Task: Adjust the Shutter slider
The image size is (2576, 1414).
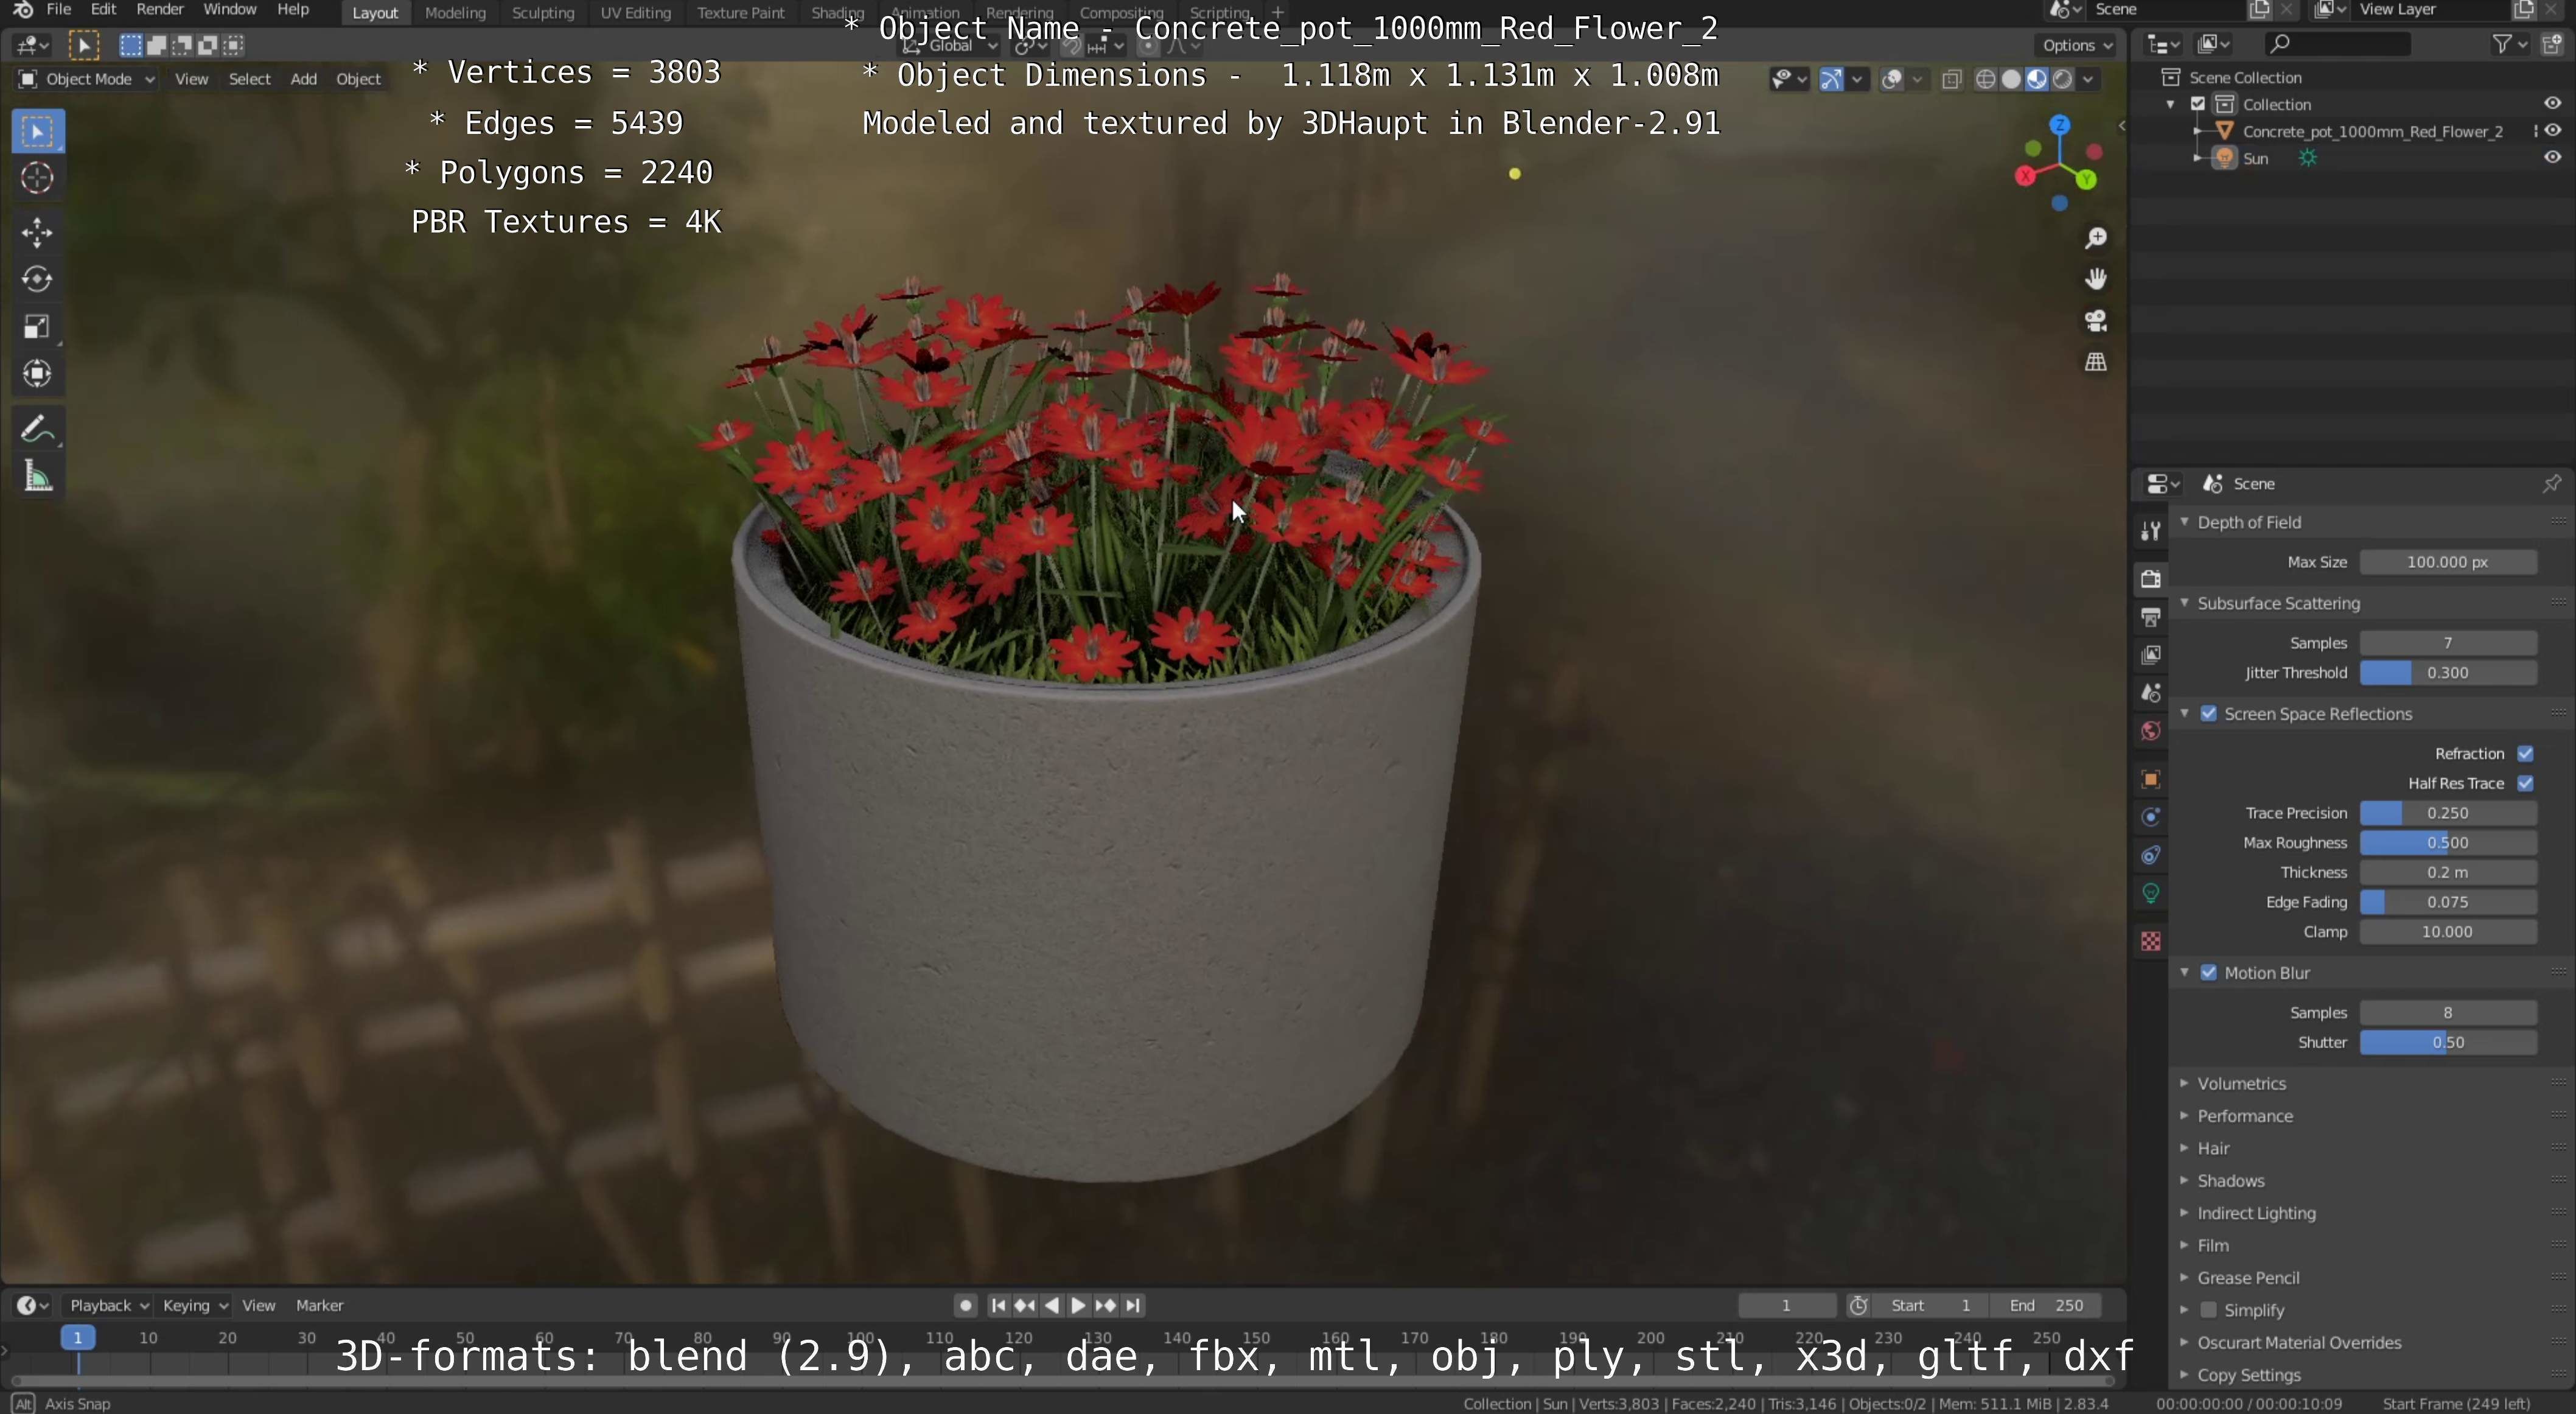Action: tap(2448, 1043)
